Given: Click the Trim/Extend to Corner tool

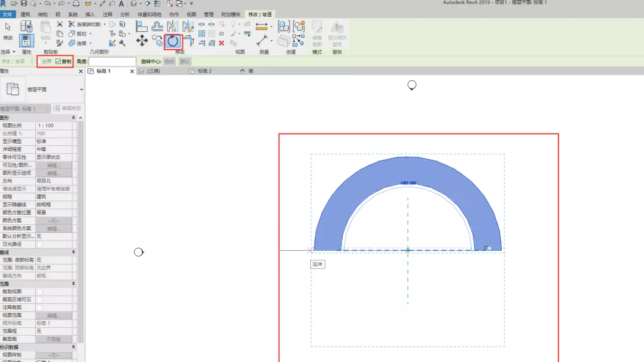Looking at the screenshot, I should tap(189, 41).
